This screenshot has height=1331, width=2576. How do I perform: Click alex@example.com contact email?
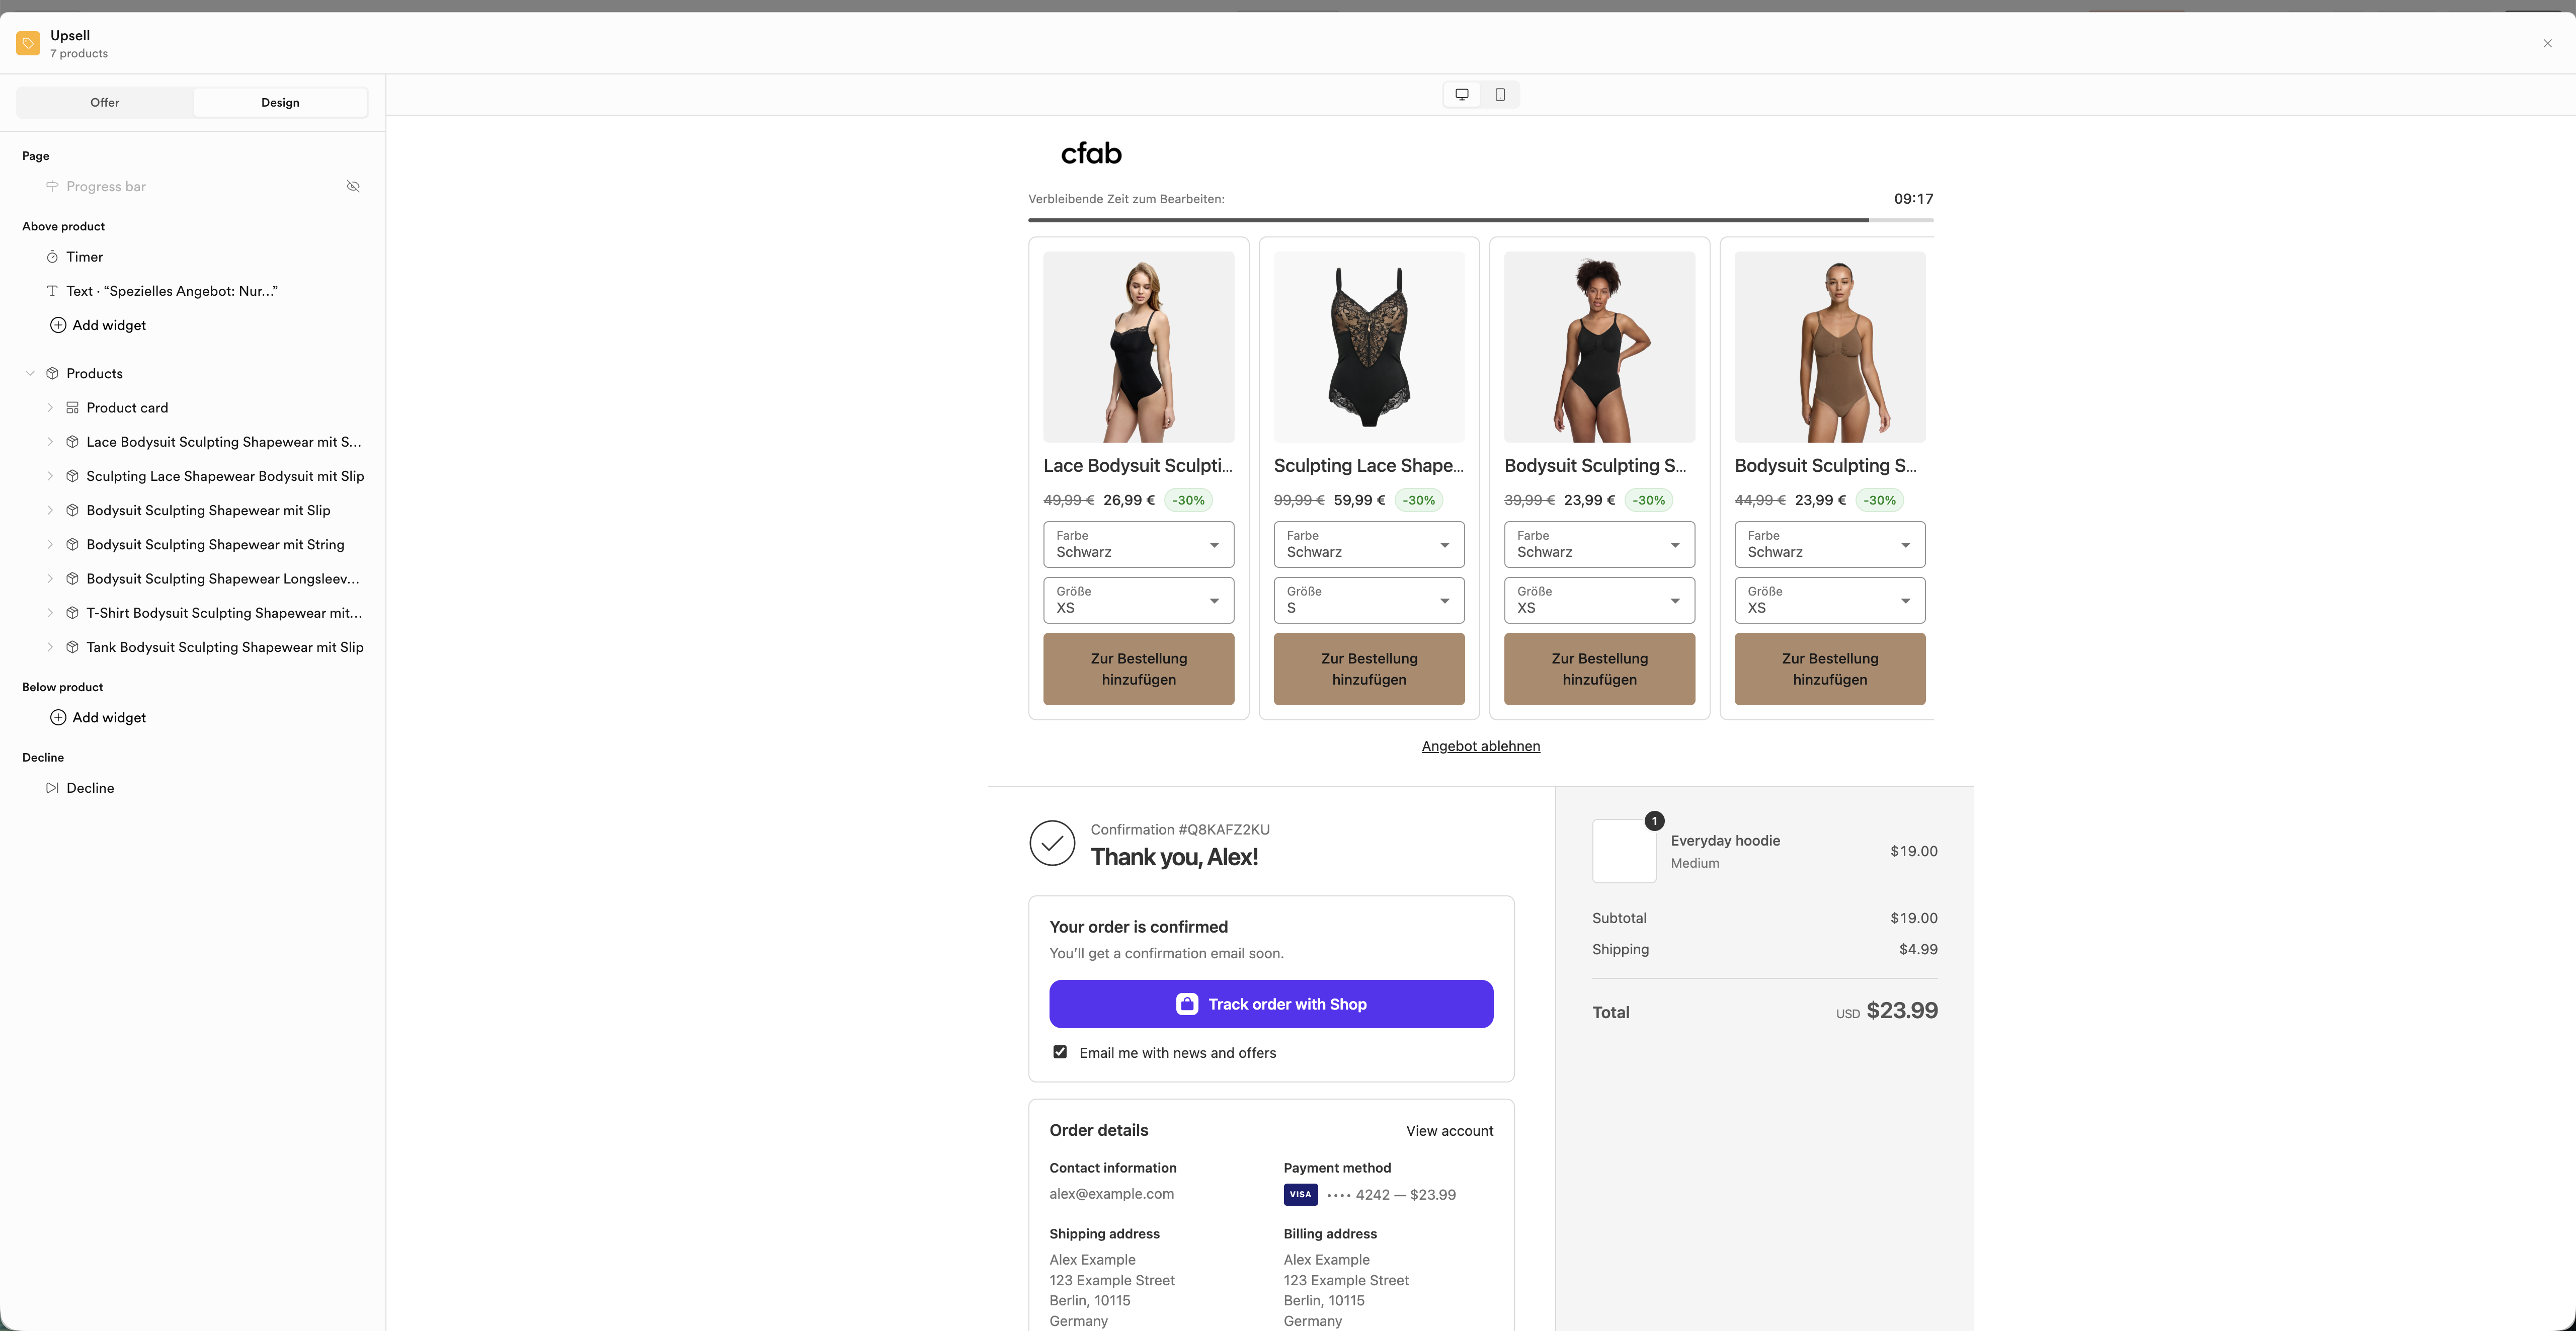(1111, 1194)
